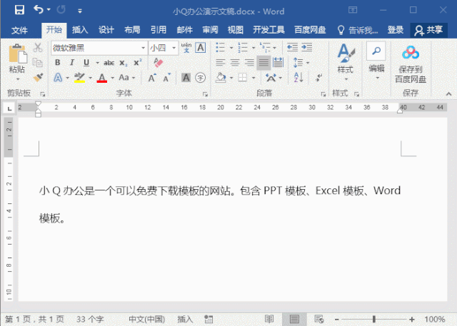This screenshot has height=326, width=457.
Task: Toggle superscript formatting
Action: [x=138, y=63]
